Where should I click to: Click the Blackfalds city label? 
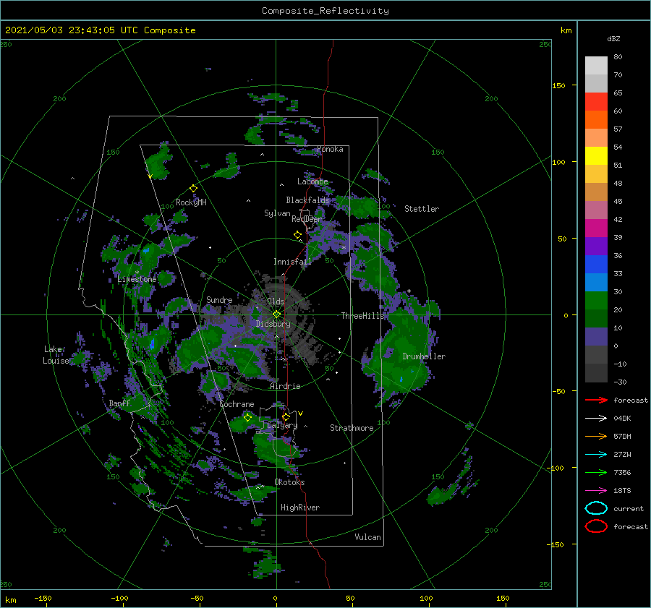pos(307,200)
